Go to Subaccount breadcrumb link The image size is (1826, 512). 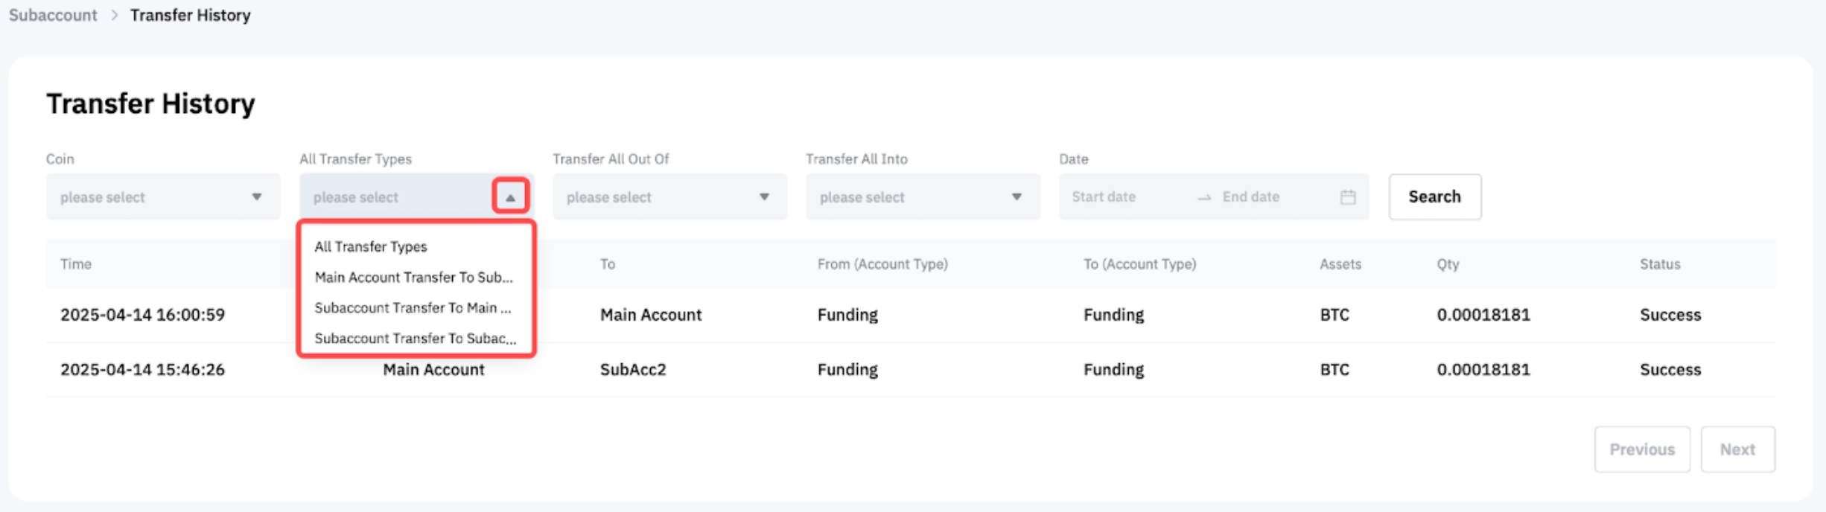point(53,15)
